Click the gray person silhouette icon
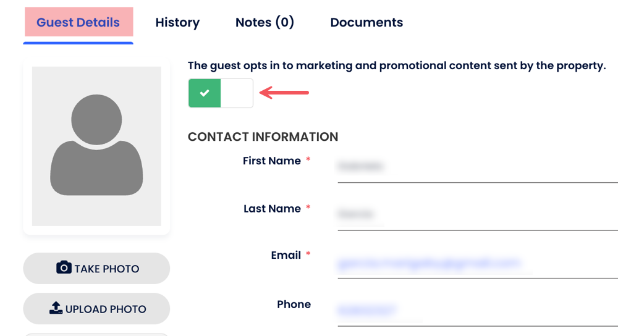 point(96,145)
